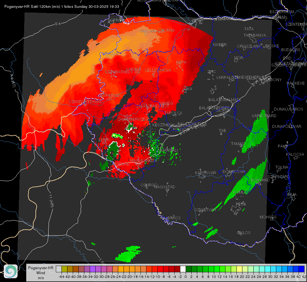Select the yellow swatch between 18 and 20

click(x=240, y=269)
